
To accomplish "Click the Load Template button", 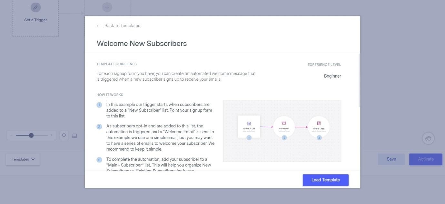I will pyautogui.click(x=325, y=180).
